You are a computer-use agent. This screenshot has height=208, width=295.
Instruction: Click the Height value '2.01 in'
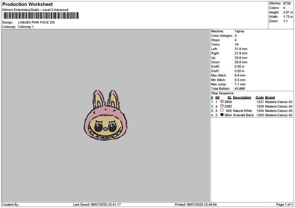pyautogui.click(x=288, y=12)
